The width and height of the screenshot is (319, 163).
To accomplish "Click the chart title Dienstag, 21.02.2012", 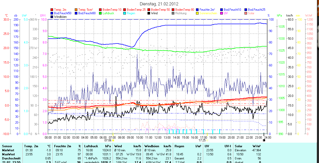I will click(x=159, y=4).
